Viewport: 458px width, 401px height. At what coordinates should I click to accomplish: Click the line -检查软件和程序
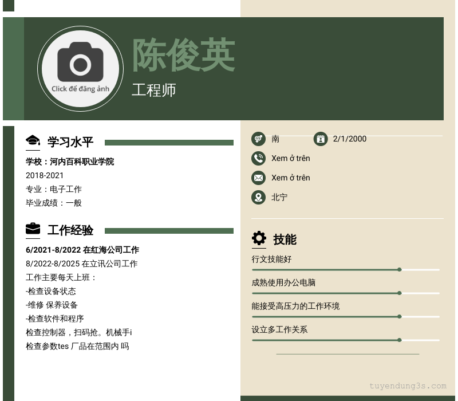click(x=55, y=319)
